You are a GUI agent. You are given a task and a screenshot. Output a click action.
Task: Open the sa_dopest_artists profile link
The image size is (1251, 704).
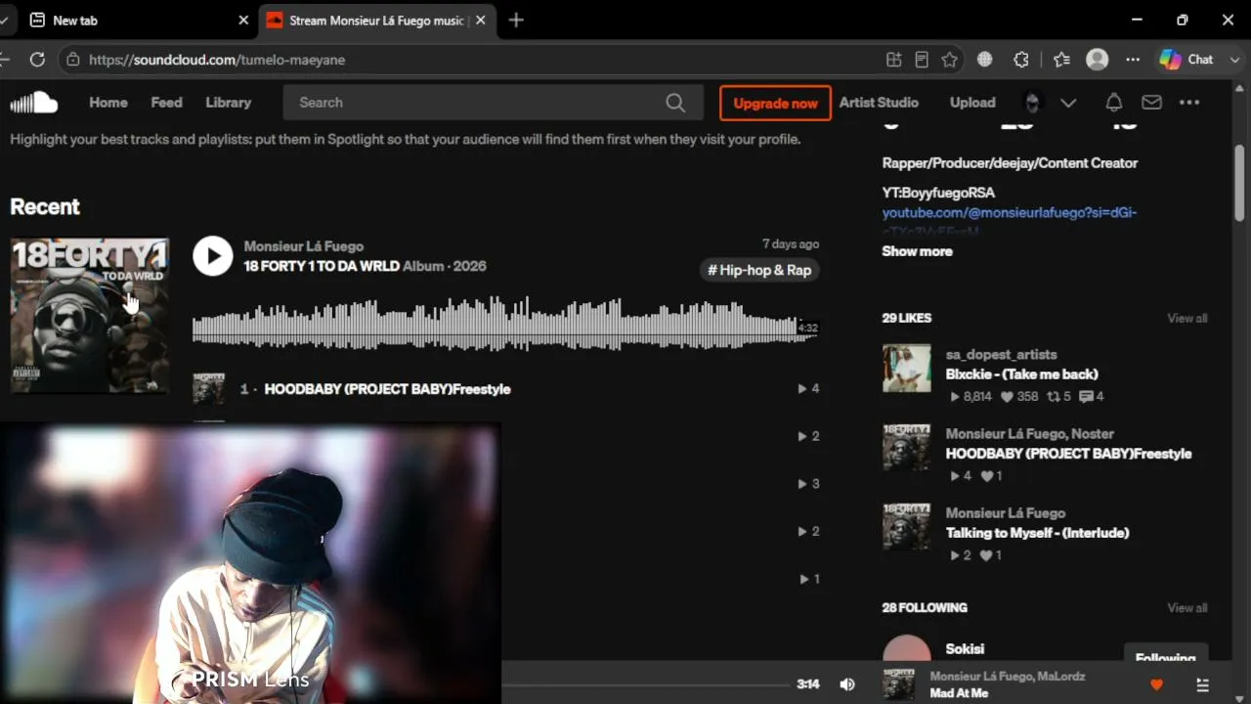[1001, 354]
